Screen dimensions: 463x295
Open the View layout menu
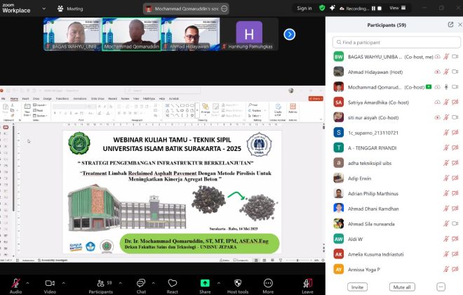(x=398, y=8)
